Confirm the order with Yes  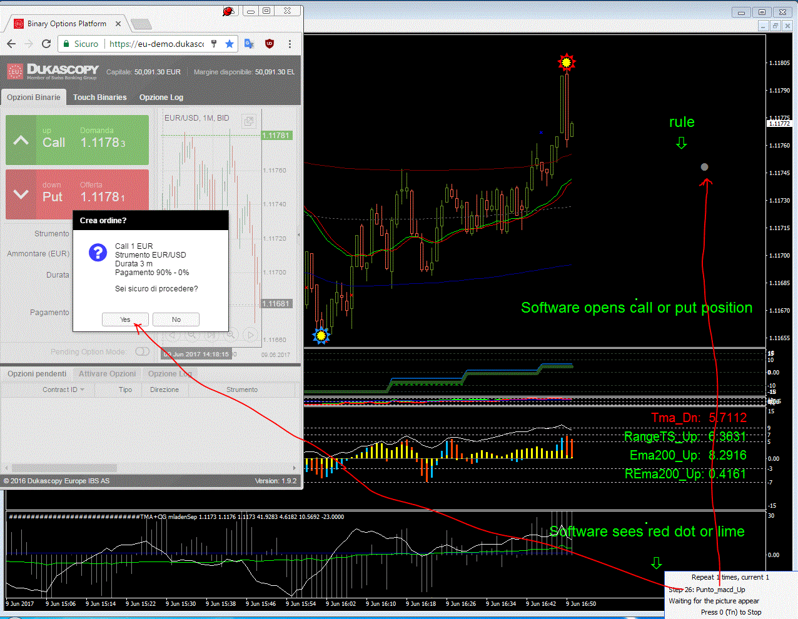coord(125,320)
